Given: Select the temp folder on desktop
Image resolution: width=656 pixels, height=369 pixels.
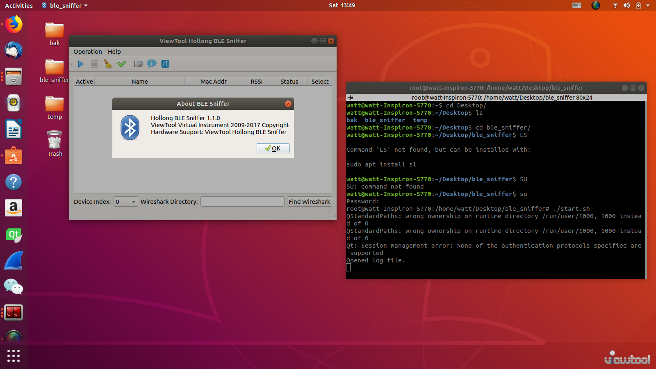Looking at the screenshot, I should point(55,108).
